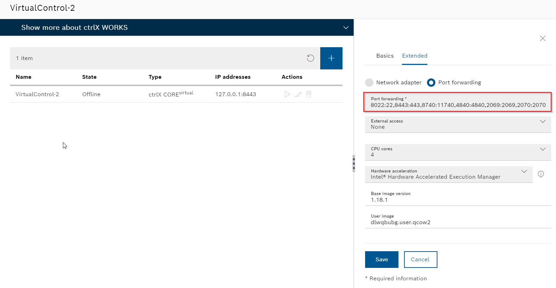
Task: Cancel the configuration changes
Action: click(420, 260)
